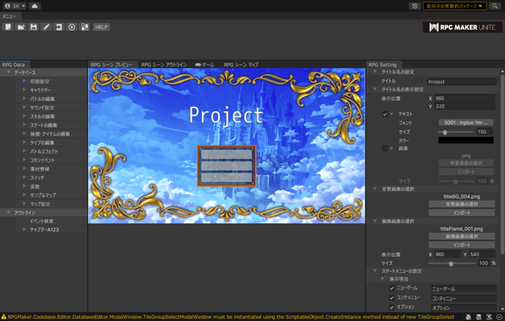Image resolution: width=505 pixels, height=321 pixels.
Task: Open the undo history clock icon
Action: 415,6
